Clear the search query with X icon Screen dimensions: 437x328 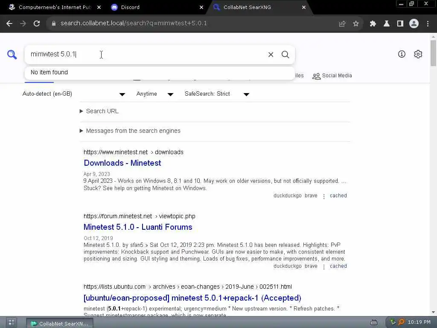271,55
